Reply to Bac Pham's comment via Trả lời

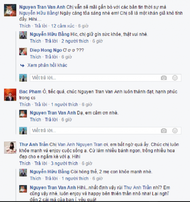coord(41,105)
